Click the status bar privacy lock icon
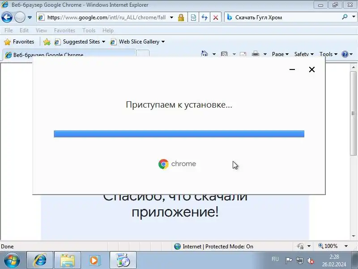Image resolution: width=358 pixels, height=269 pixels. coord(300,246)
